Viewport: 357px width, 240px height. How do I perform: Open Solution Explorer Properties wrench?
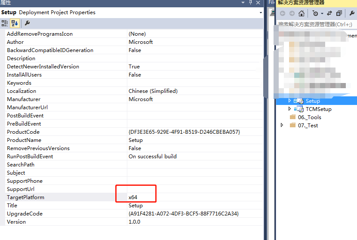click(352, 13)
